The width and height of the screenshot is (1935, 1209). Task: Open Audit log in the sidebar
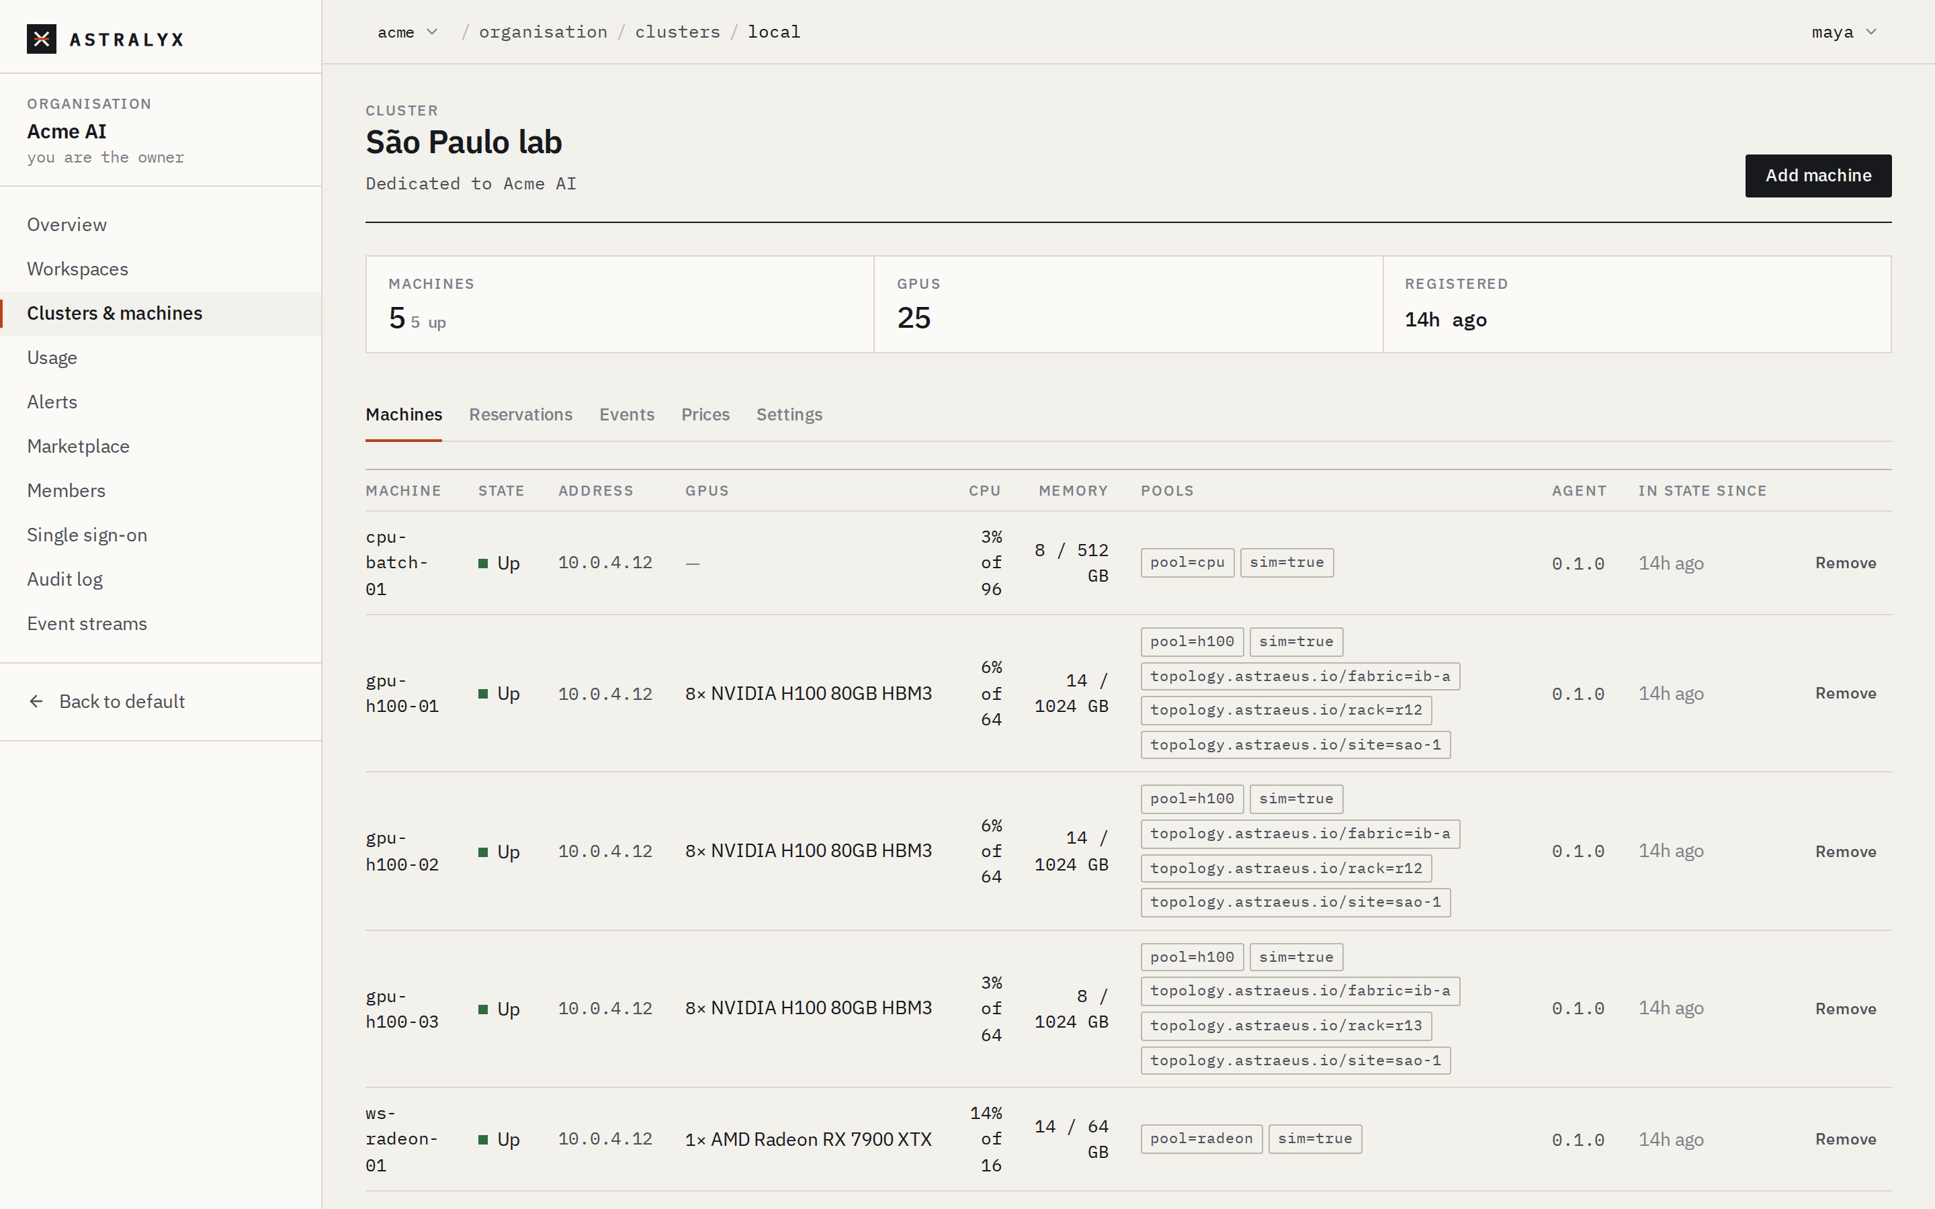coord(160,579)
